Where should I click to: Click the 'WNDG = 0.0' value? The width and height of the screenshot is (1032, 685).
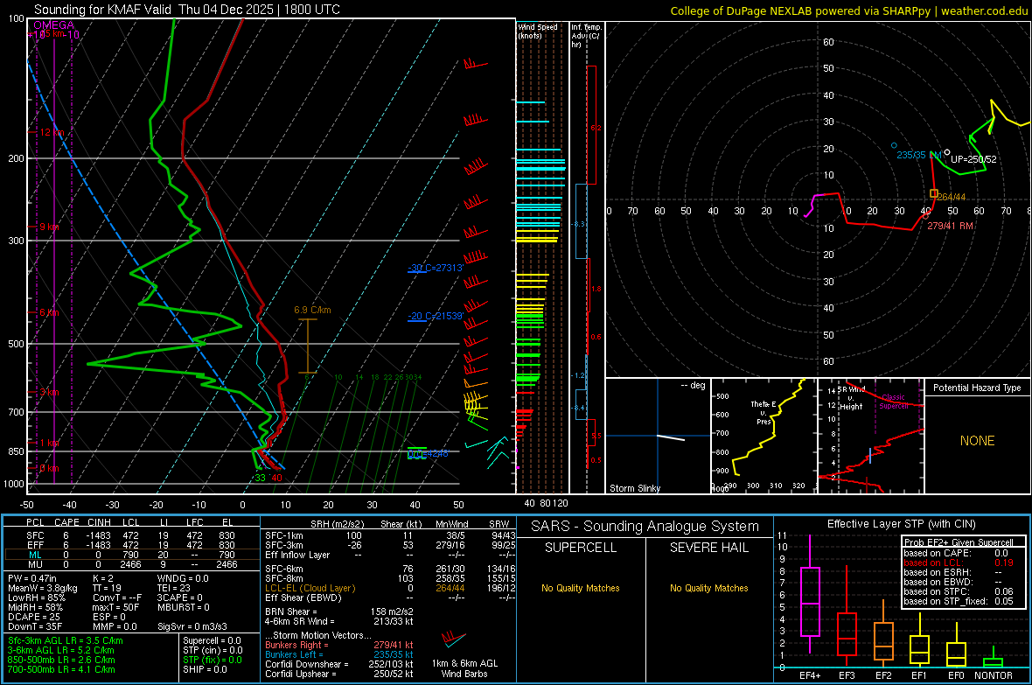(182, 578)
